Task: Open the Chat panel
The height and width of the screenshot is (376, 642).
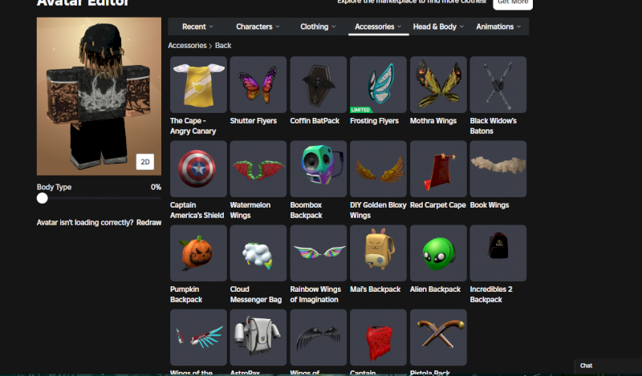Action: pos(608,366)
